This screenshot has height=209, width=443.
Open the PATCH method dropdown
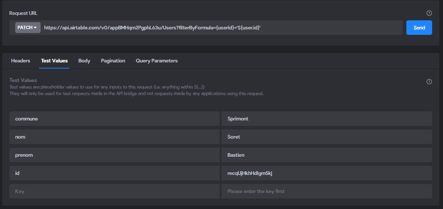coord(28,28)
